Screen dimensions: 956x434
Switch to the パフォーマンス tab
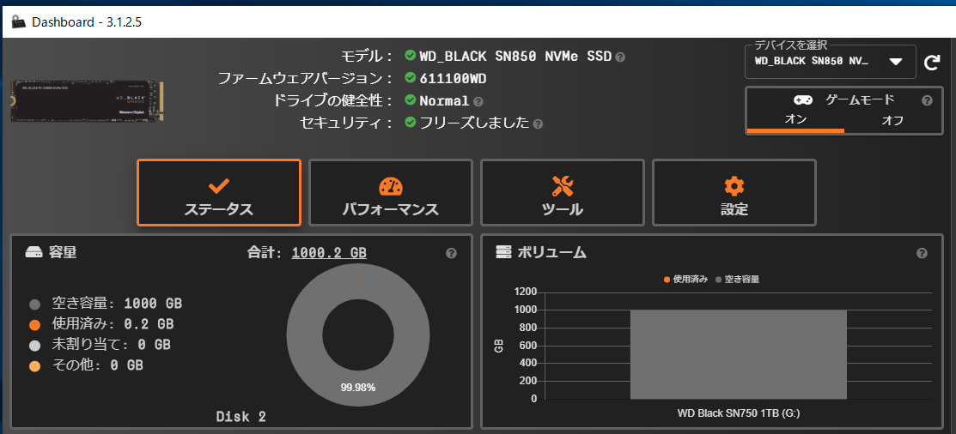391,193
